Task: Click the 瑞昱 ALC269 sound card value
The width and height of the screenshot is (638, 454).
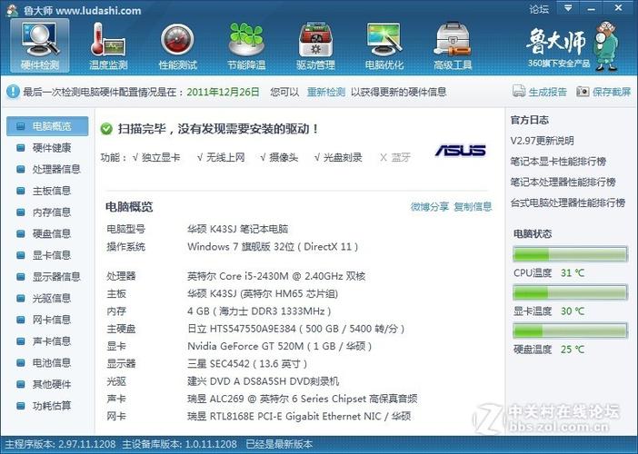Action: (303, 399)
